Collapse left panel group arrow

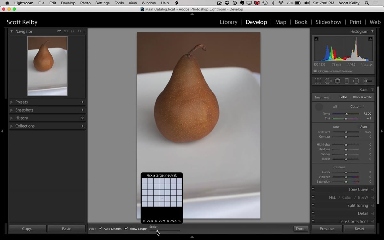coord(2,131)
